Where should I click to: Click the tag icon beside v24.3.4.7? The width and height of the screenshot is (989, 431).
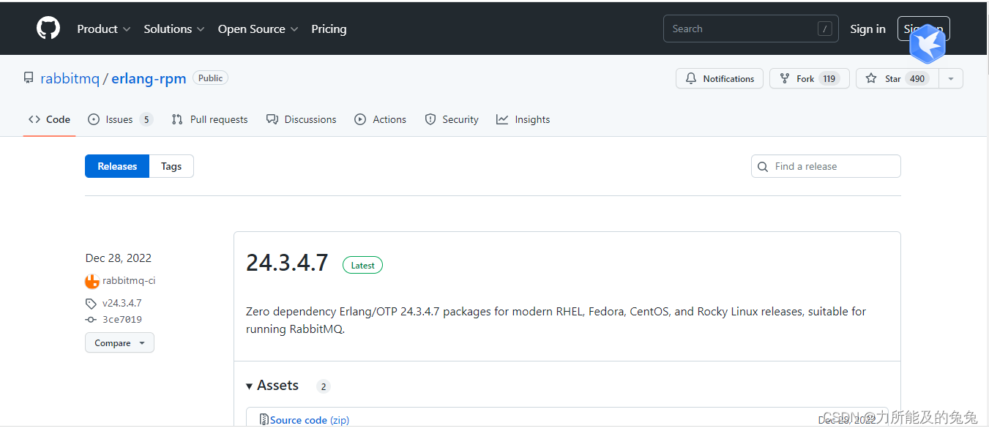[90, 303]
